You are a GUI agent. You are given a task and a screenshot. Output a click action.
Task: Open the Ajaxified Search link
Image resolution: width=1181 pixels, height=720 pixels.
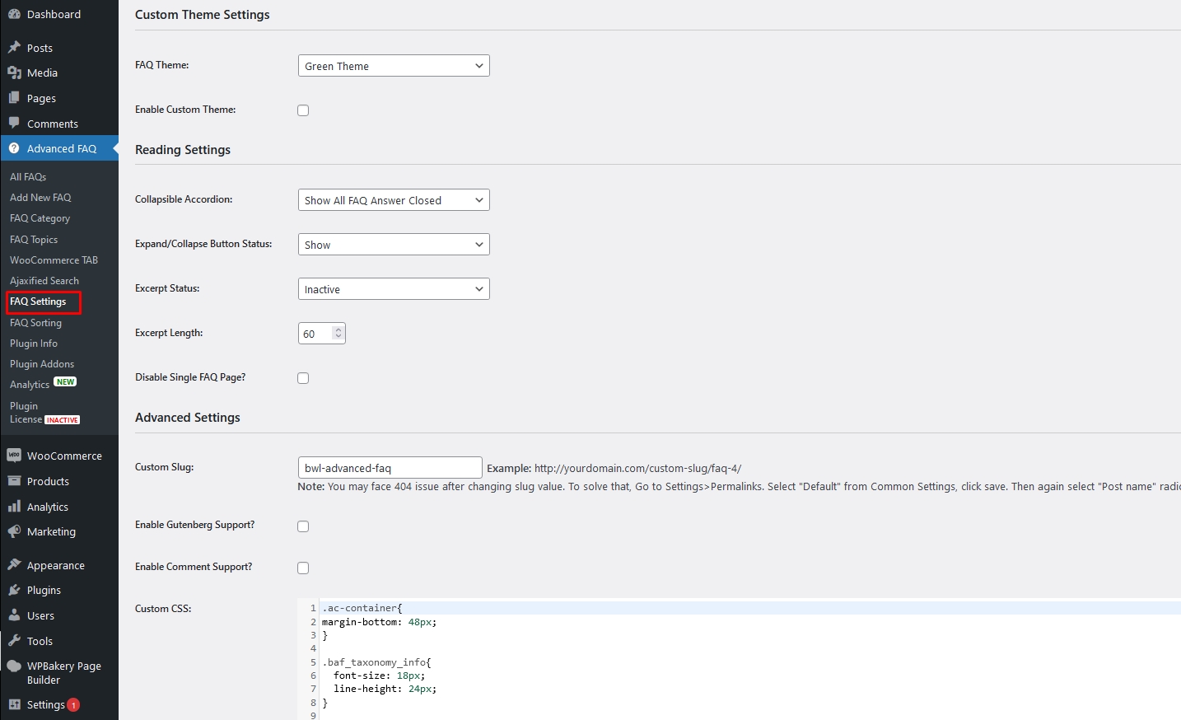pyautogui.click(x=44, y=281)
